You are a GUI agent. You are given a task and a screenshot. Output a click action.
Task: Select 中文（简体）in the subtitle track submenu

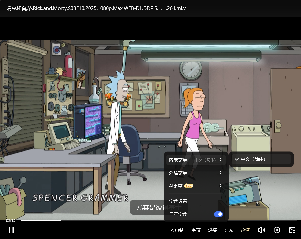tap(261, 159)
